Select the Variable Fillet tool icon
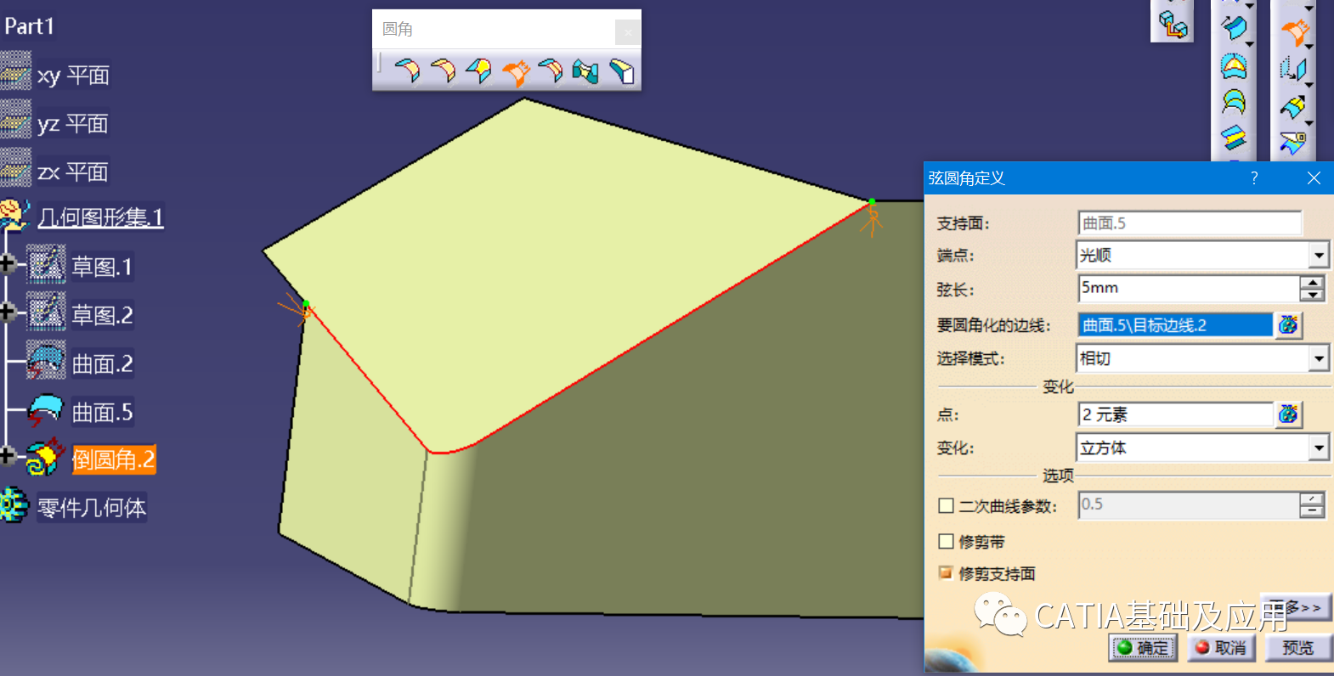 pos(478,71)
